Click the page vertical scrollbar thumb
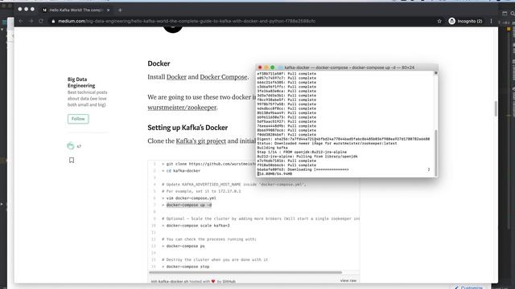 [496, 108]
